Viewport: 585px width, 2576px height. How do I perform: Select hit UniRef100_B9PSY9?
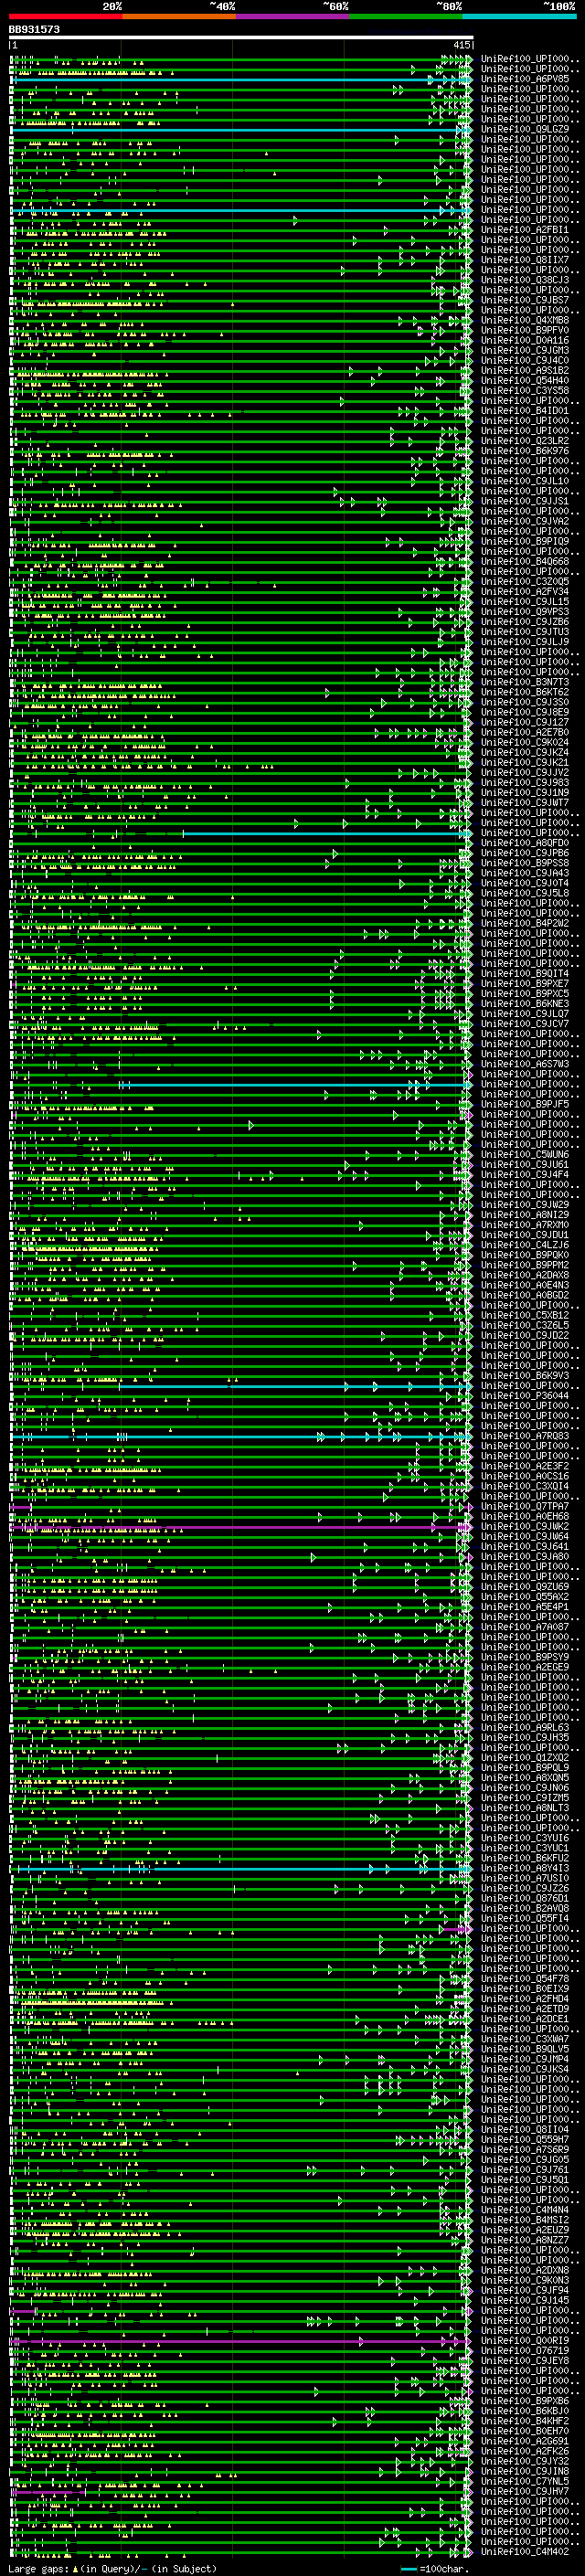click(x=525, y=1657)
